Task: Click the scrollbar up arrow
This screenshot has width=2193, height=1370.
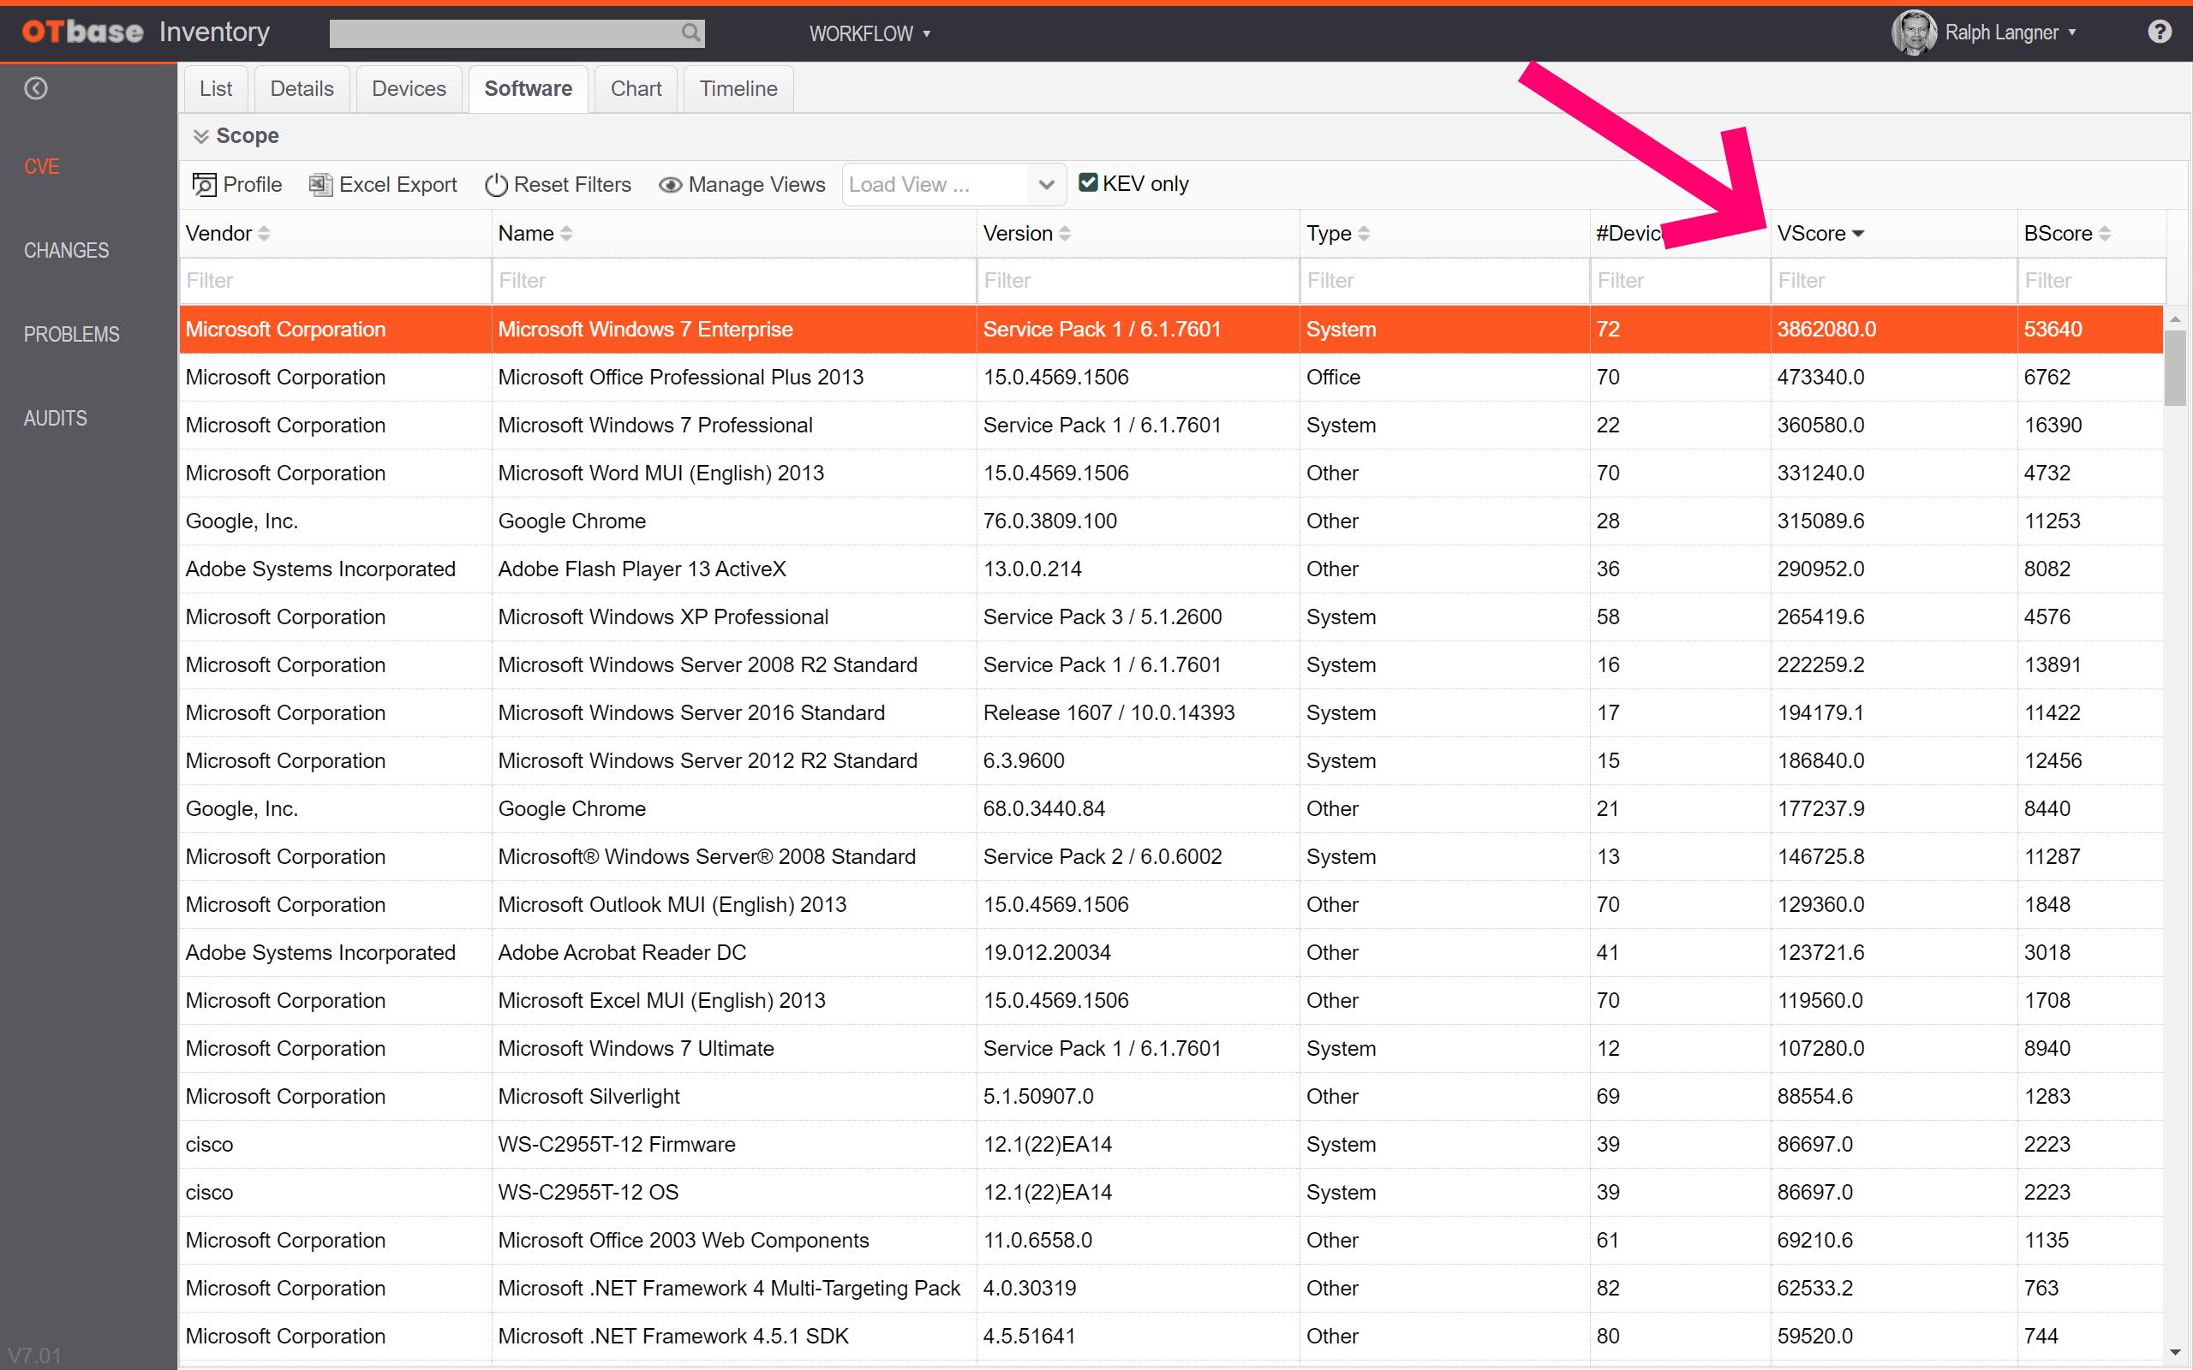Action: [x=2176, y=319]
